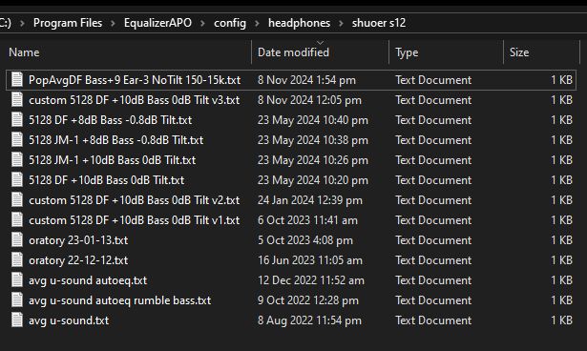
Task: Go to config folder in the address bar
Action: click(230, 23)
